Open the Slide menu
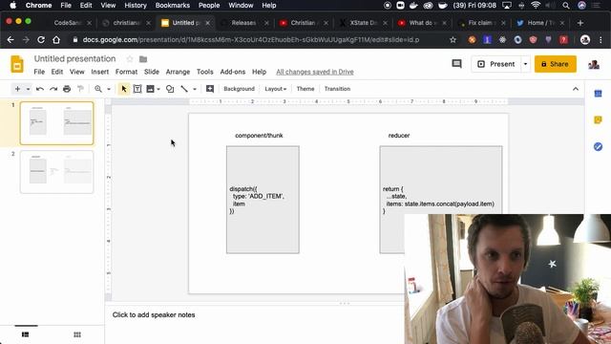 coord(152,72)
